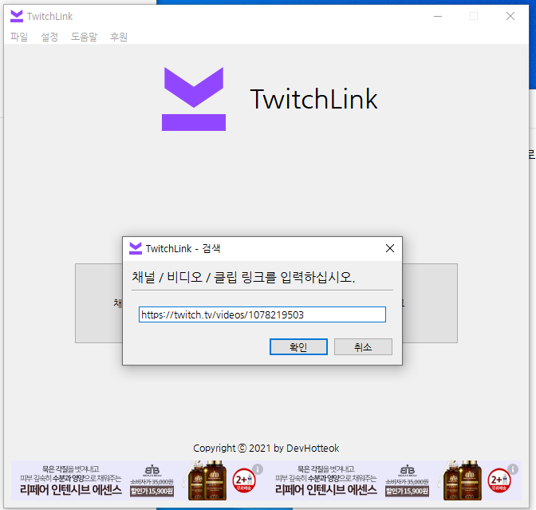Open the info icon on the left ad banner
This screenshot has width=536, height=510.
pos(258,469)
